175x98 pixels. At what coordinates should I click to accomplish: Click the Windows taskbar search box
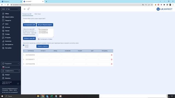(x=20, y=96)
